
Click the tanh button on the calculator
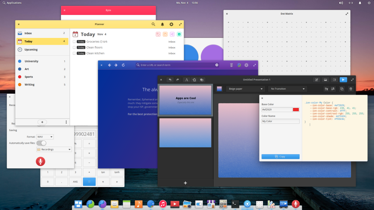point(117,172)
